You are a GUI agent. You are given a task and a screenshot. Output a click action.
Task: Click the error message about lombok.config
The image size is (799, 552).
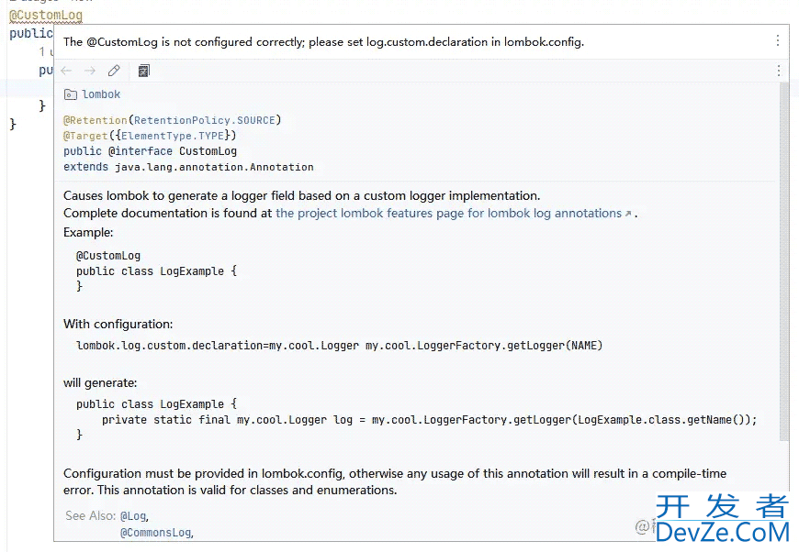(323, 41)
